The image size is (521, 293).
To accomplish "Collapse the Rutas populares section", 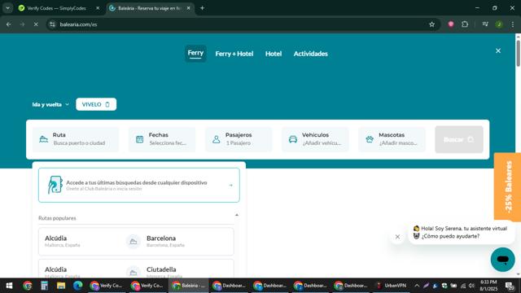I will pos(237,215).
